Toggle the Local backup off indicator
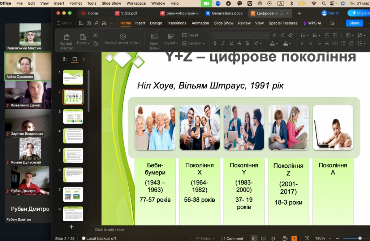The height and width of the screenshot is (241, 370). [x=99, y=238]
